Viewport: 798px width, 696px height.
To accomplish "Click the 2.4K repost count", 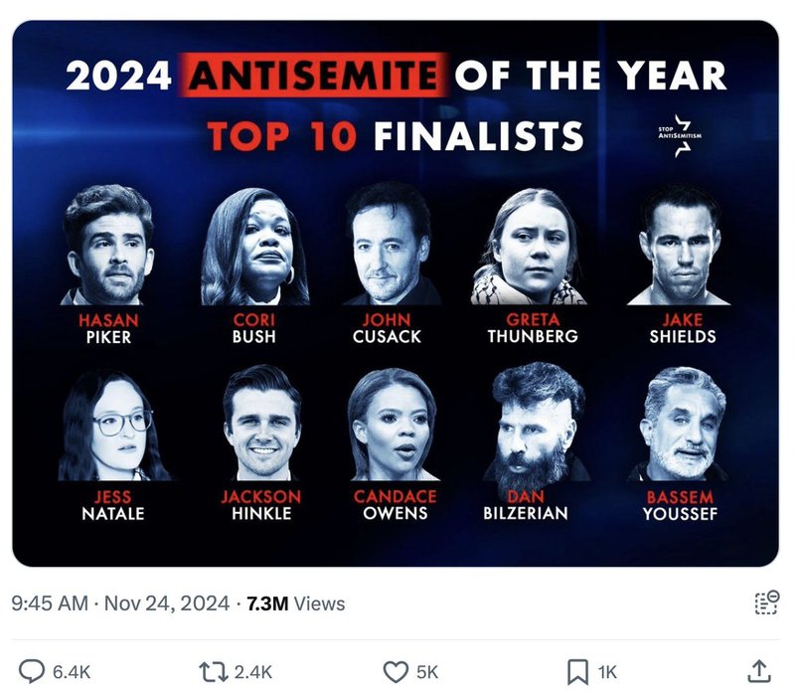I will coord(253,672).
